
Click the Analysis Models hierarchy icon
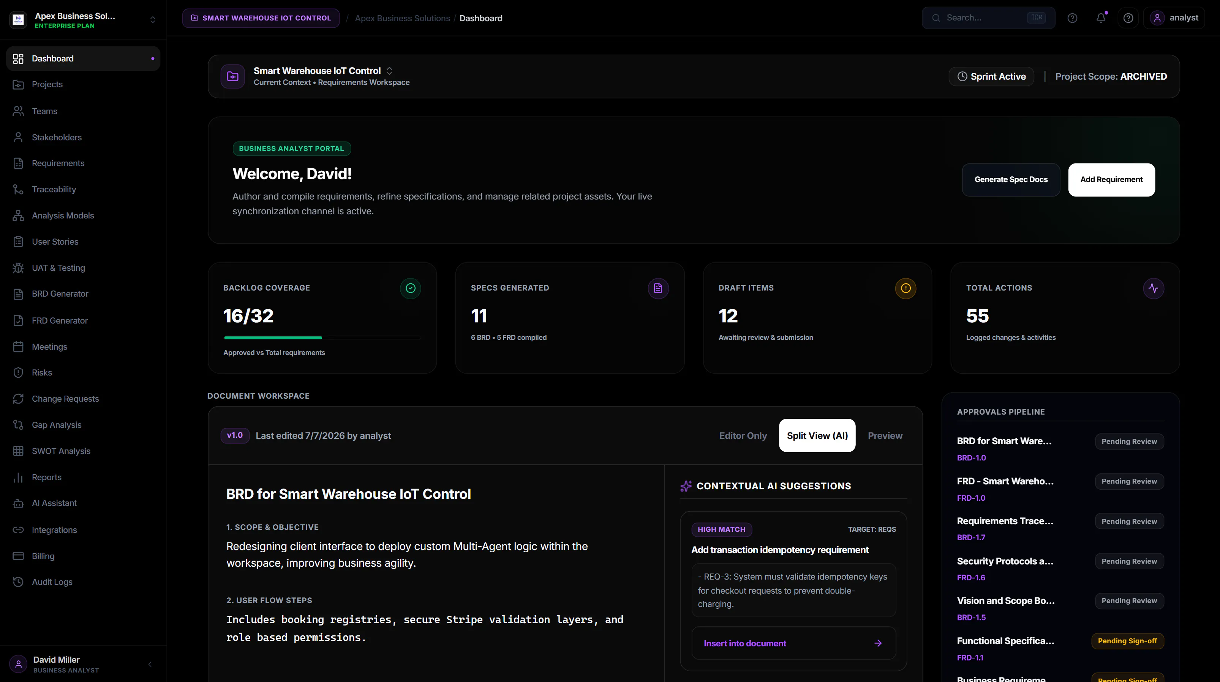18,216
